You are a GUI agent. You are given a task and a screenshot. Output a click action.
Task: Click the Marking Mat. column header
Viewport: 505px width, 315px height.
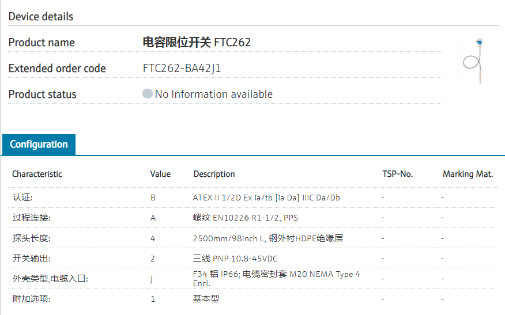468,174
